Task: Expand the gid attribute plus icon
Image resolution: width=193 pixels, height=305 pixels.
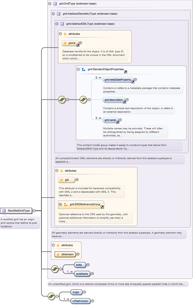Action: point(77,180)
